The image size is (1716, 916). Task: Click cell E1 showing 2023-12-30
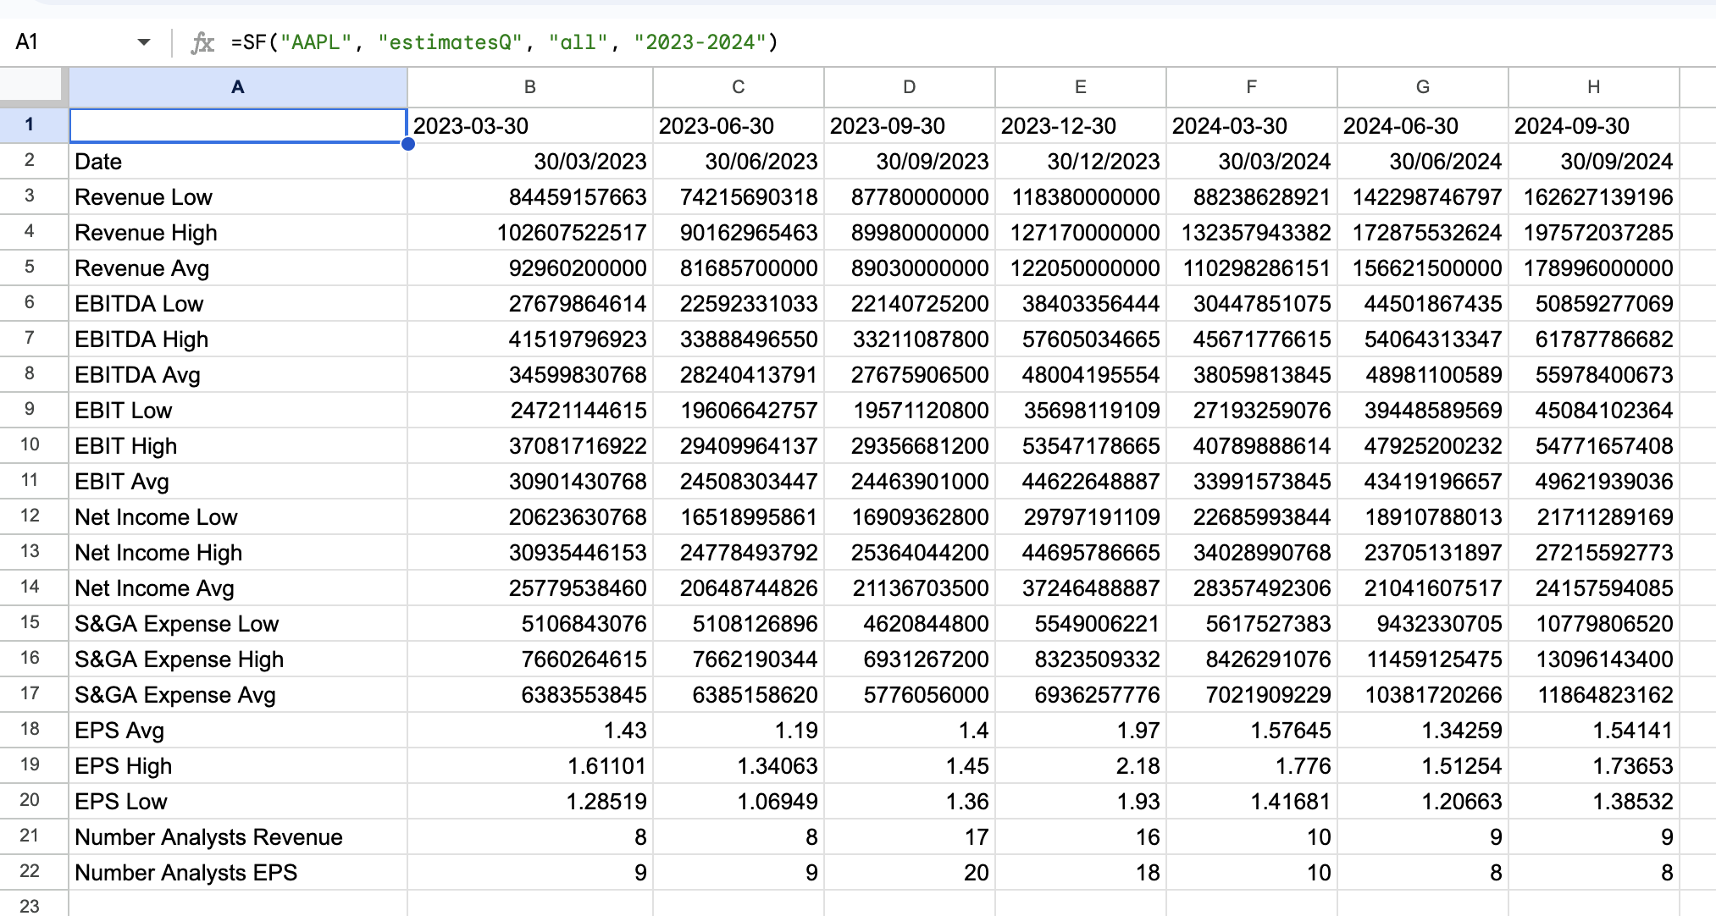click(x=1081, y=125)
